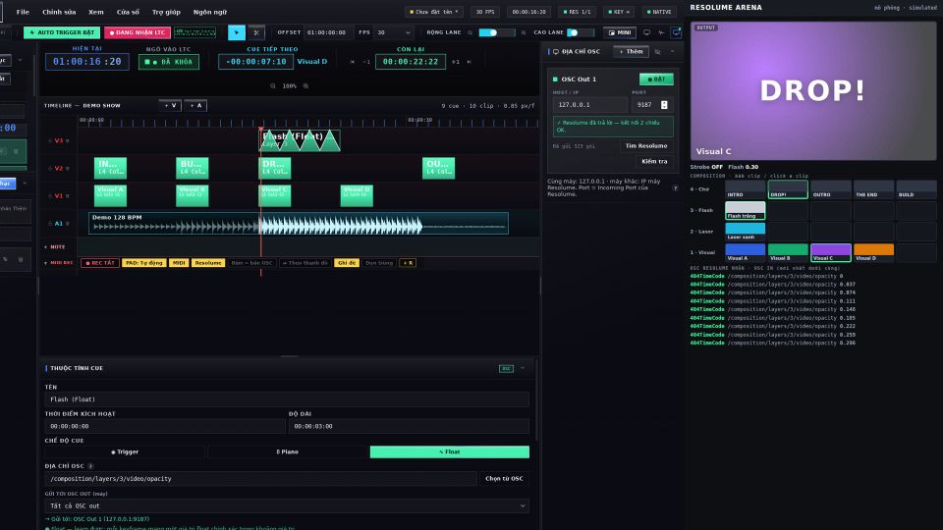
Task: Zoom out timeline next to 100%
Action: 273,86
